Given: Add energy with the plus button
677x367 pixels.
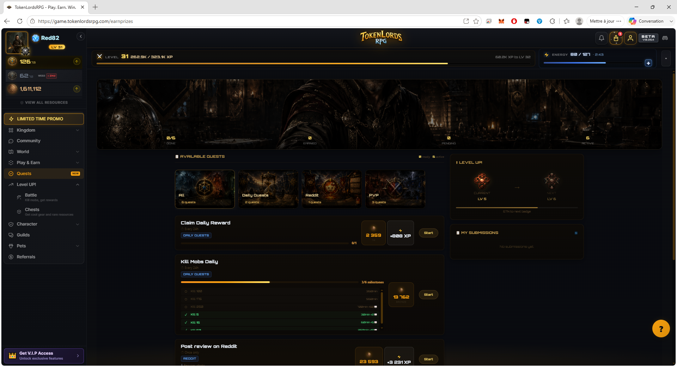Looking at the screenshot, I should (x=648, y=63).
